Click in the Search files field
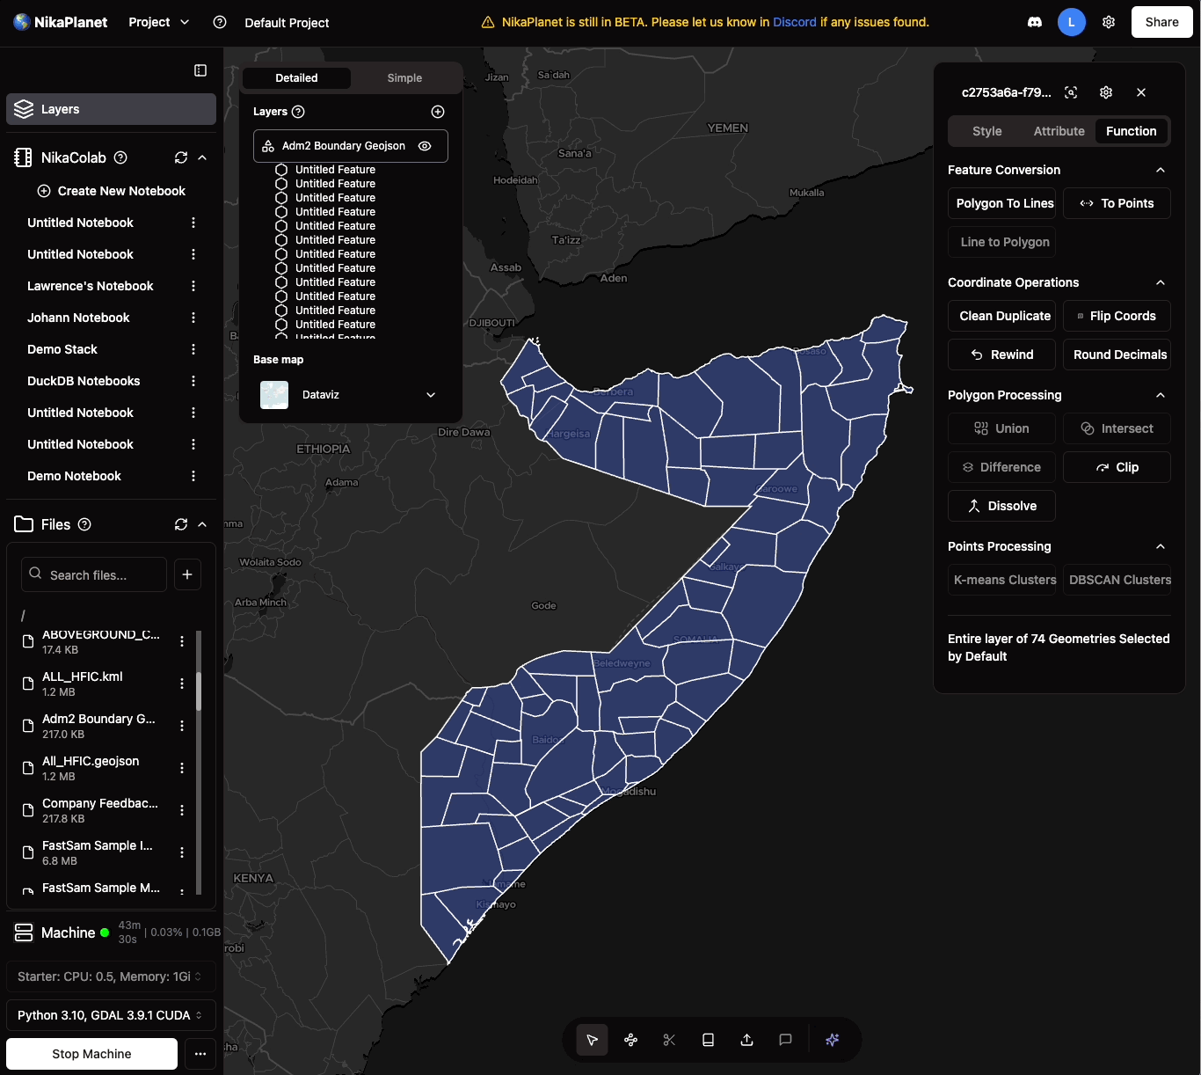Image resolution: width=1201 pixels, height=1075 pixels. [94, 574]
